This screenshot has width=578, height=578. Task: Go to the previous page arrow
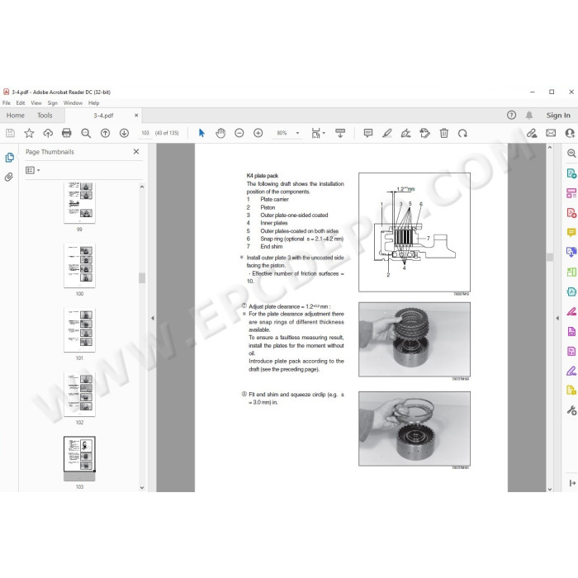(x=105, y=133)
